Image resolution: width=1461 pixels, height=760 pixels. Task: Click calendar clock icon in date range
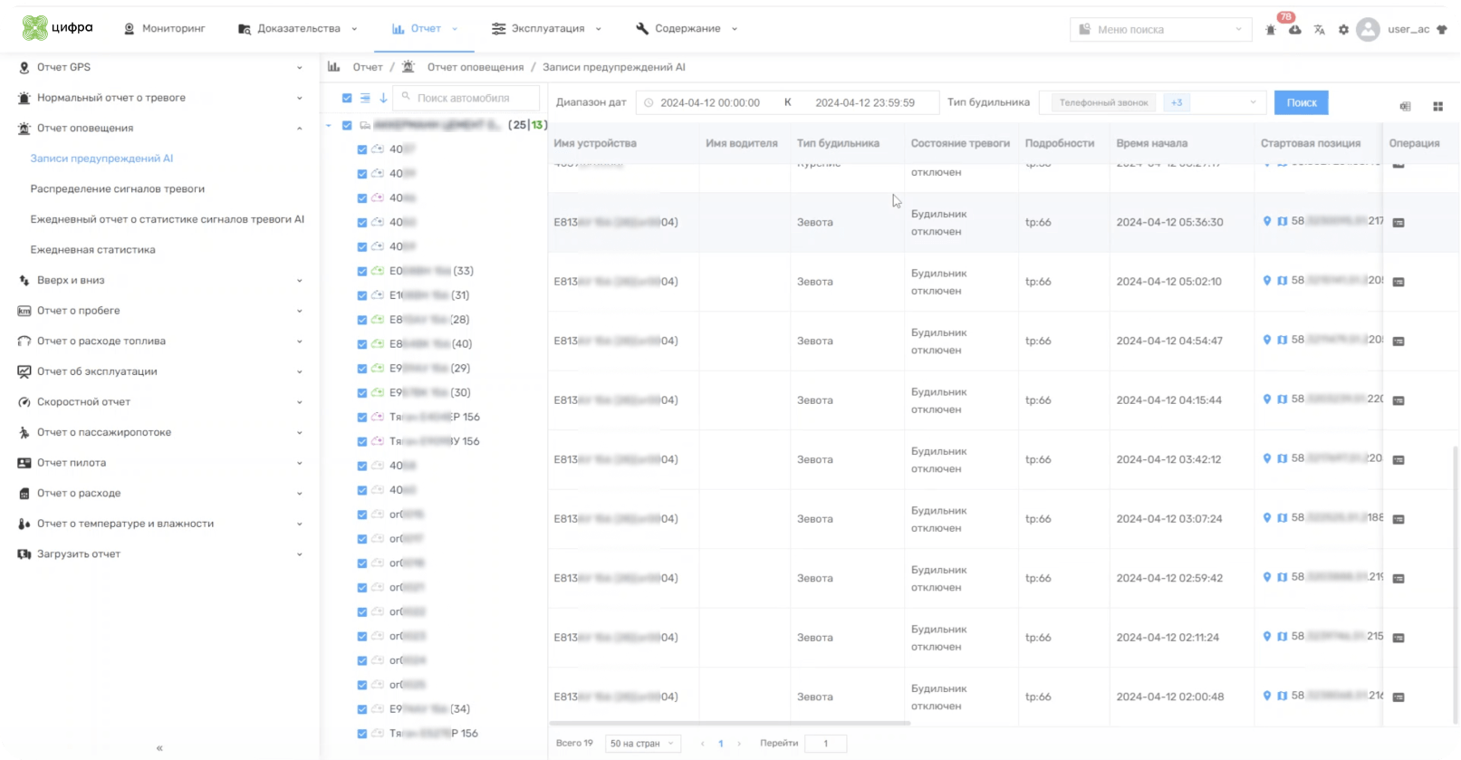649,103
